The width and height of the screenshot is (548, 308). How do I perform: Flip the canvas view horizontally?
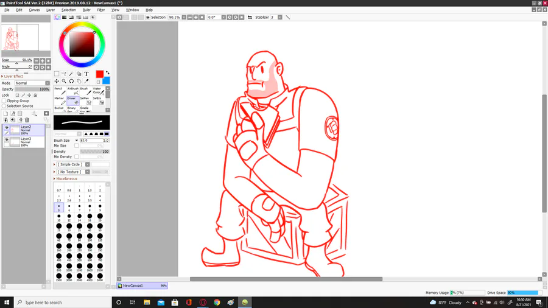point(250,17)
